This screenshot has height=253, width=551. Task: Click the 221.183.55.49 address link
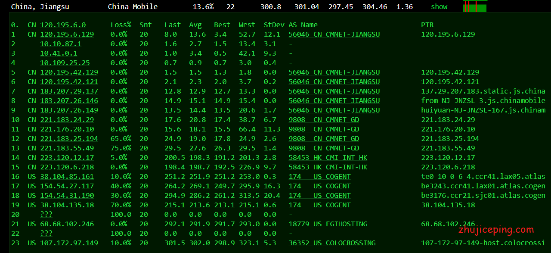click(67, 148)
